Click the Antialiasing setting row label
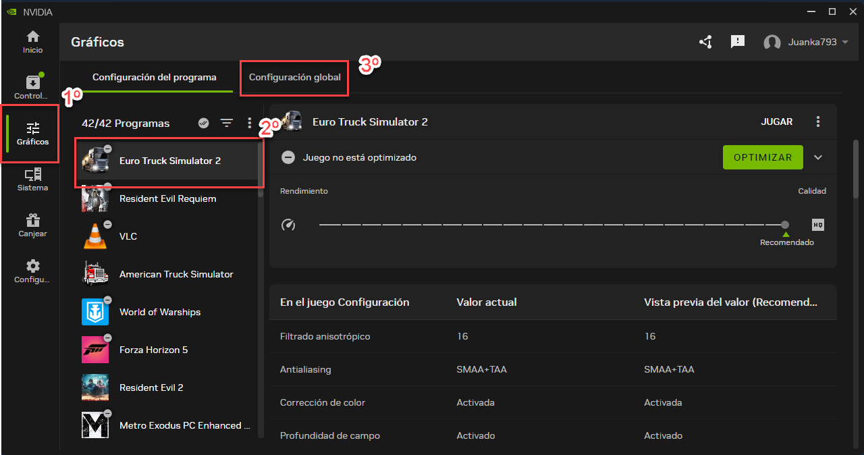The height and width of the screenshot is (455, 864). pyautogui.click(x=306, y=369)
